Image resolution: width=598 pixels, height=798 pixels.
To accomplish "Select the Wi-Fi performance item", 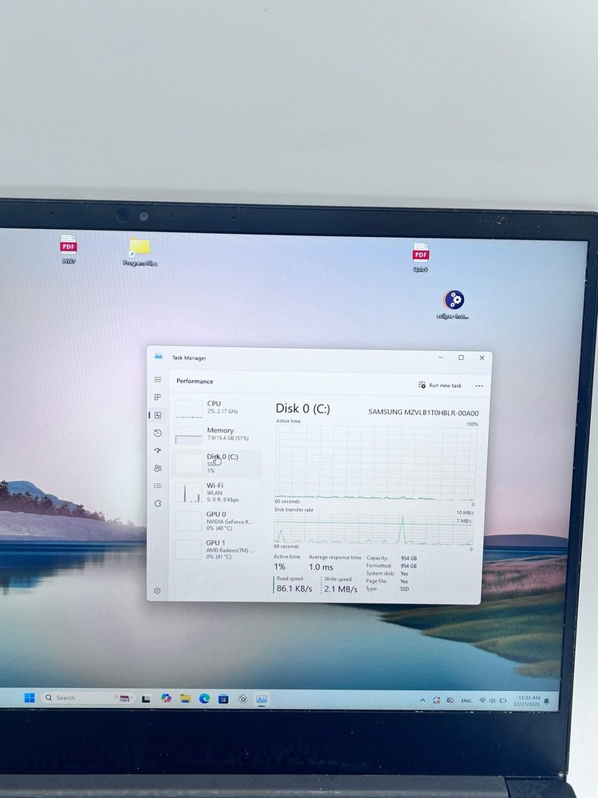I will coord(217,492).
